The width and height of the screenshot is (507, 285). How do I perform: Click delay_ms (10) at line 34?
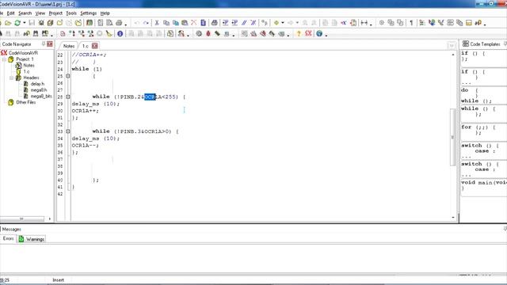(x=96, y=139)
